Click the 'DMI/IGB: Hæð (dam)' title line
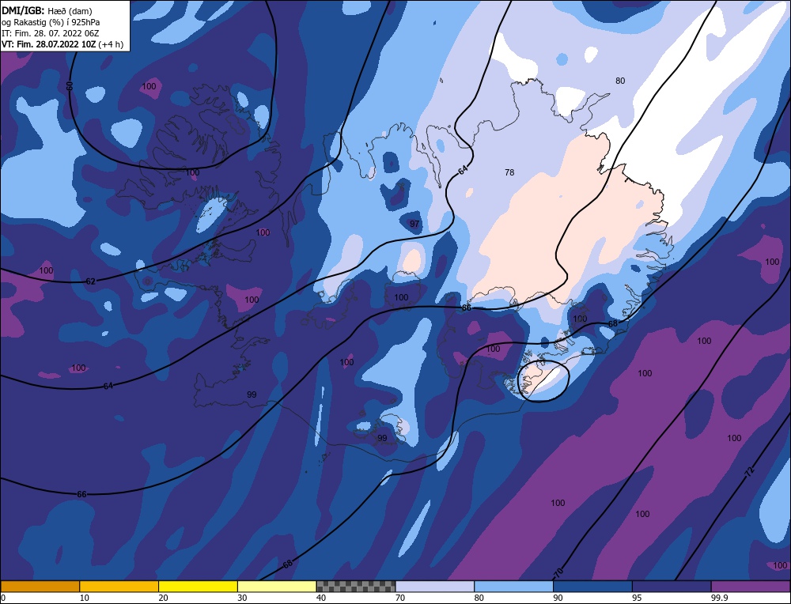791x604 pixels. 47,10
